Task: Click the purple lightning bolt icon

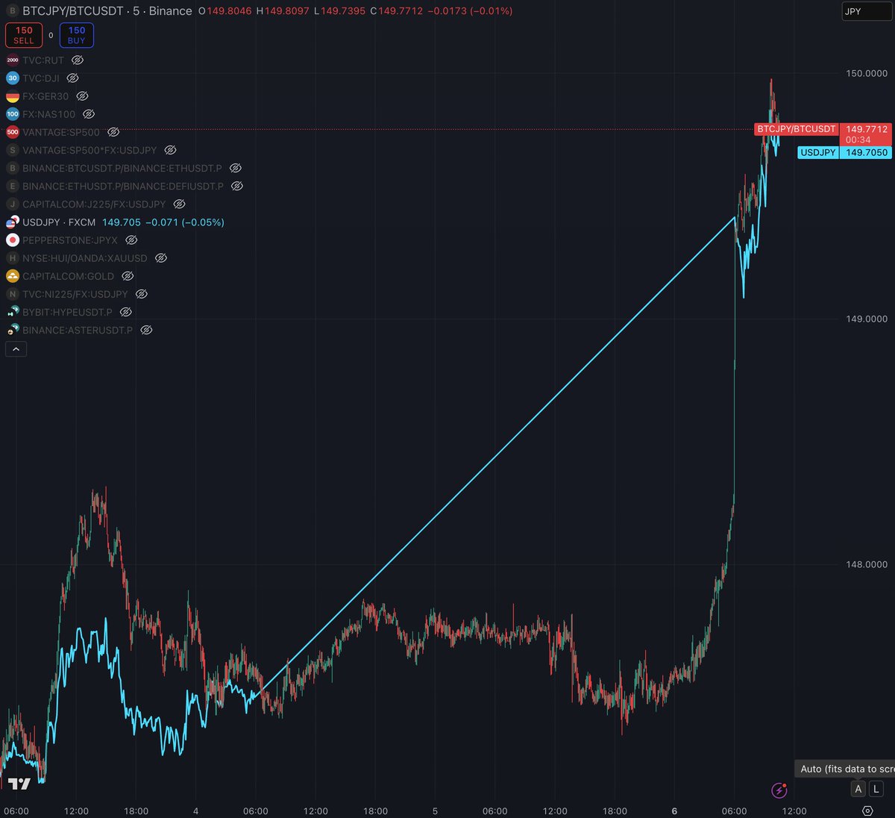Action: pos(779,790)
